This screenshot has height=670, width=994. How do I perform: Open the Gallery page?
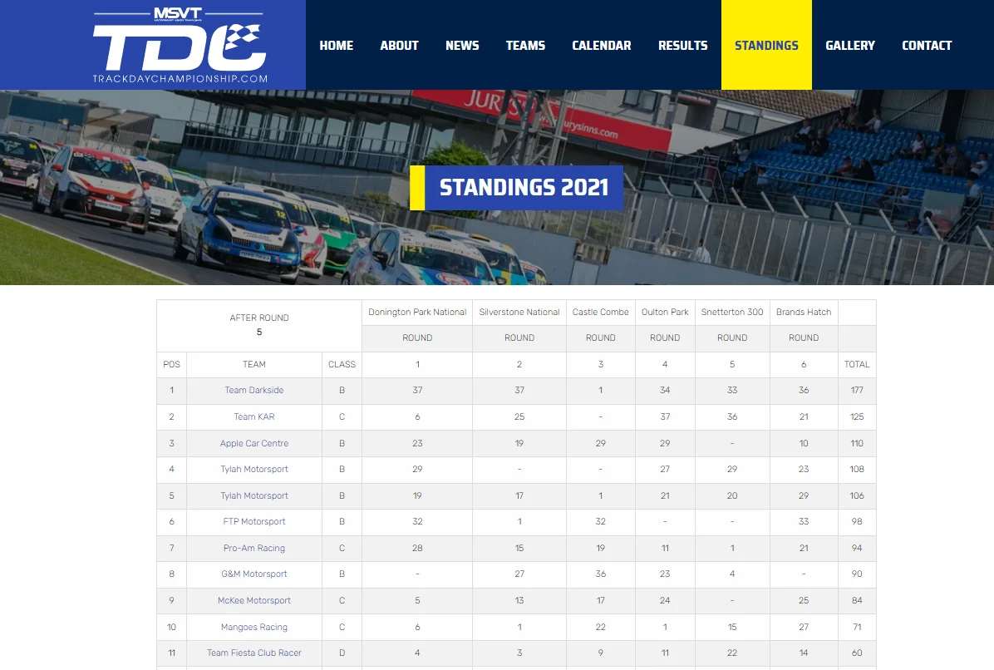pyautogui.click(x=850, y=46)
